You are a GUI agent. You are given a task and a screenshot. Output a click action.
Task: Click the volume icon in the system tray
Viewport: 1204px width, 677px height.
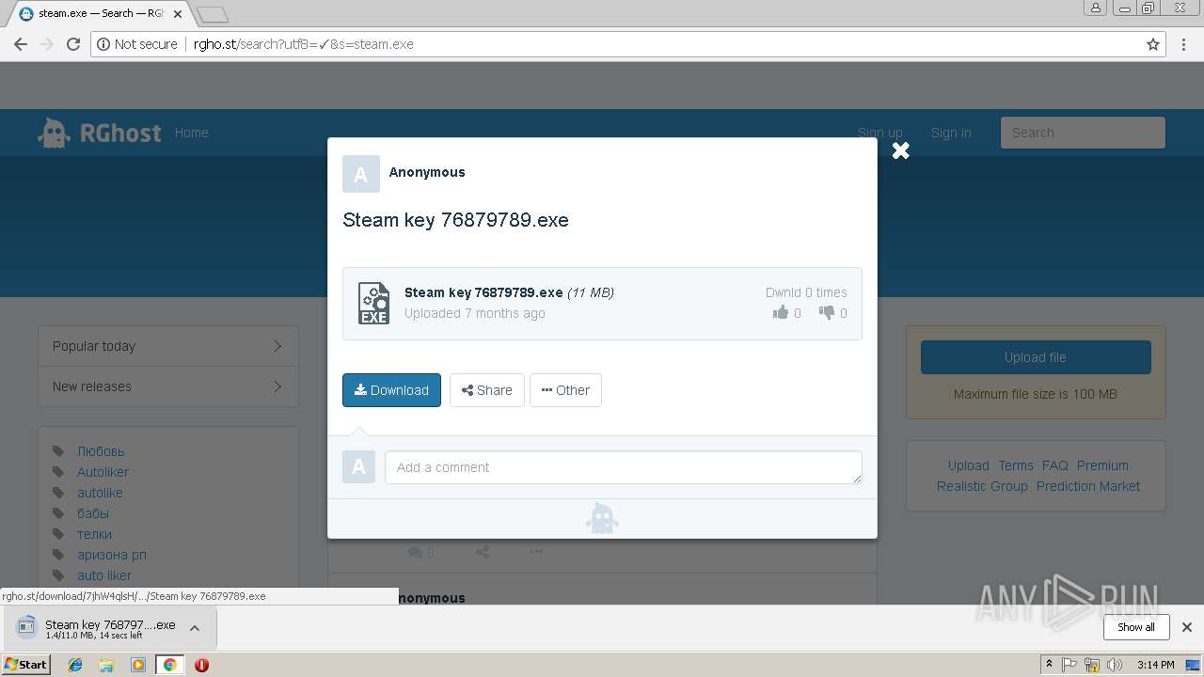[1114, 665]
